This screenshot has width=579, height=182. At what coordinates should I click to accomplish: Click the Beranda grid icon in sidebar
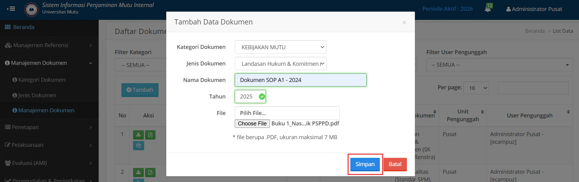coord(8,27)
